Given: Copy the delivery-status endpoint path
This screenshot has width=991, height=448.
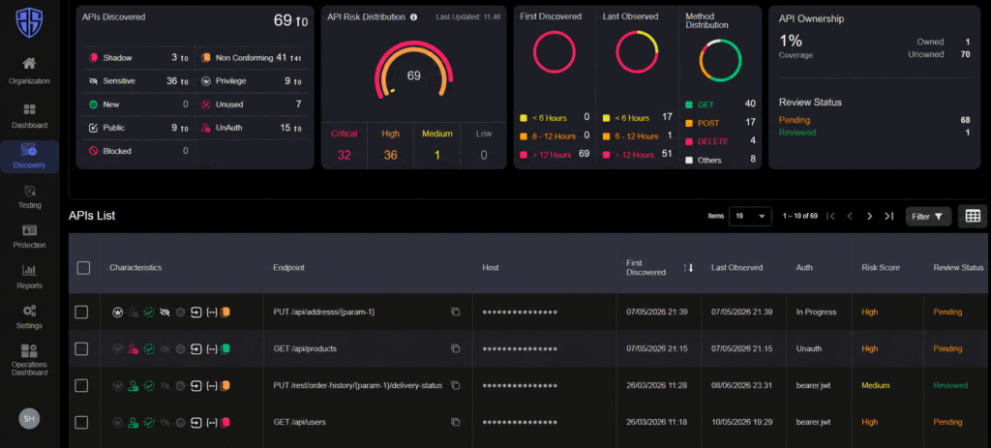Looking at the screenshot, I should coord(455,385).
